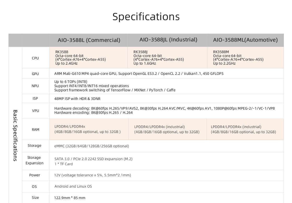Viewport: 292px width, 203px height.
Task: Select the AIO-3588ML(Automotive) column header
Action: point(245,40)
